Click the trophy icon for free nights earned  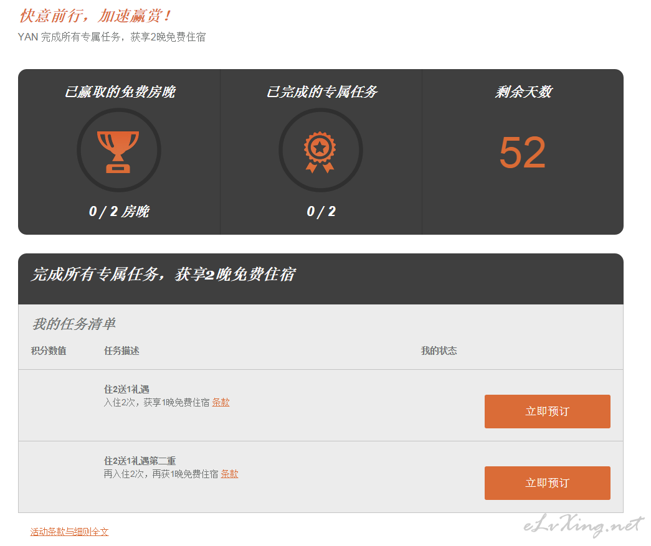pyautogui.click(x=118, y=150)
